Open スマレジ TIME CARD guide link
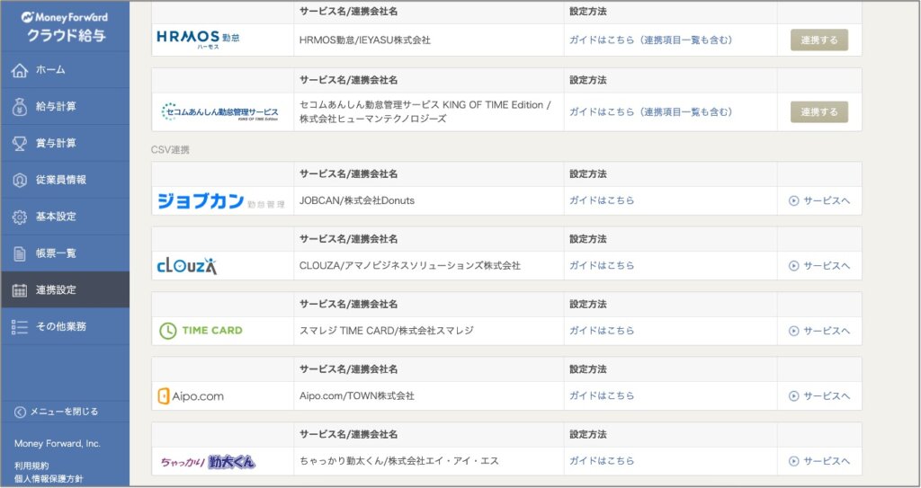This screenshot has height=488, width=921. pyautogui.click(x=601, y=331)
